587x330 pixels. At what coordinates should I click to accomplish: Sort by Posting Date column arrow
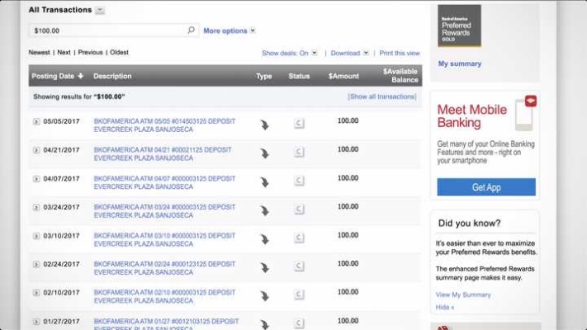tap(81, 77)
